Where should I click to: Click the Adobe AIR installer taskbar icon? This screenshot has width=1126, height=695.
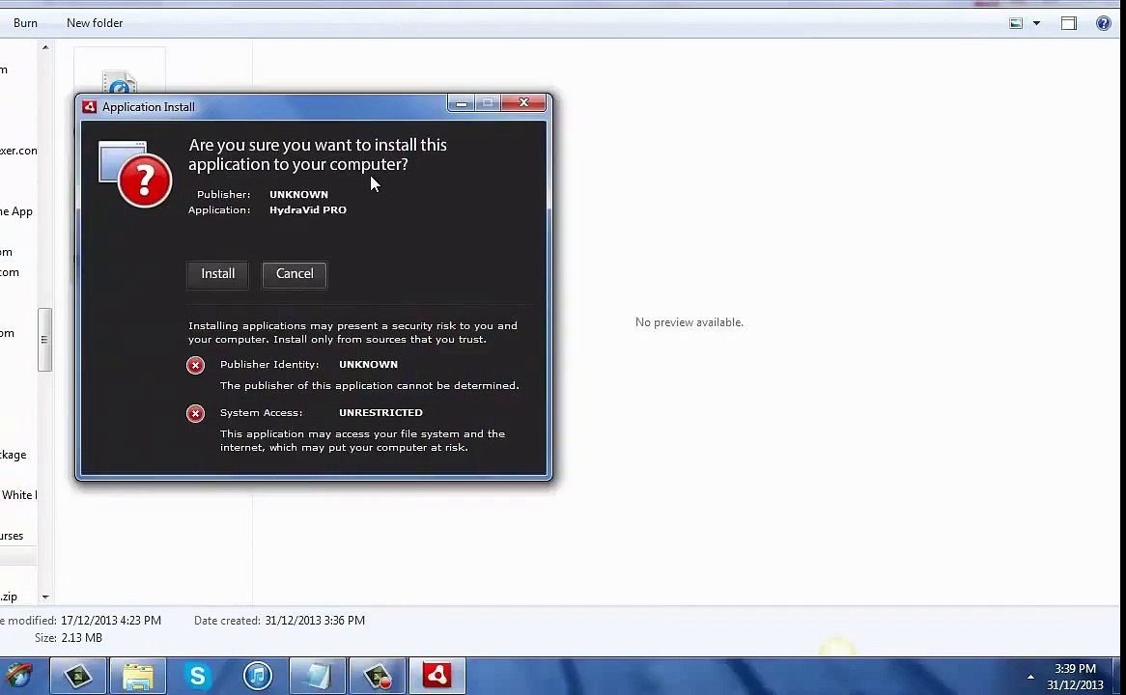pos(437,676)
